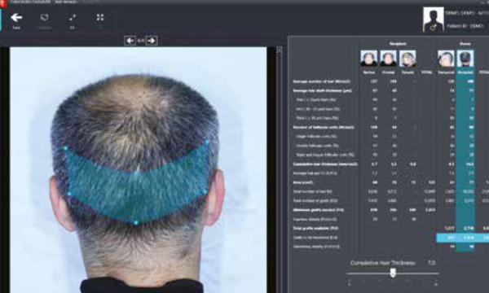489x293 pixels.
Task: Go to next image with right arrow
Action: click(152, 41)
